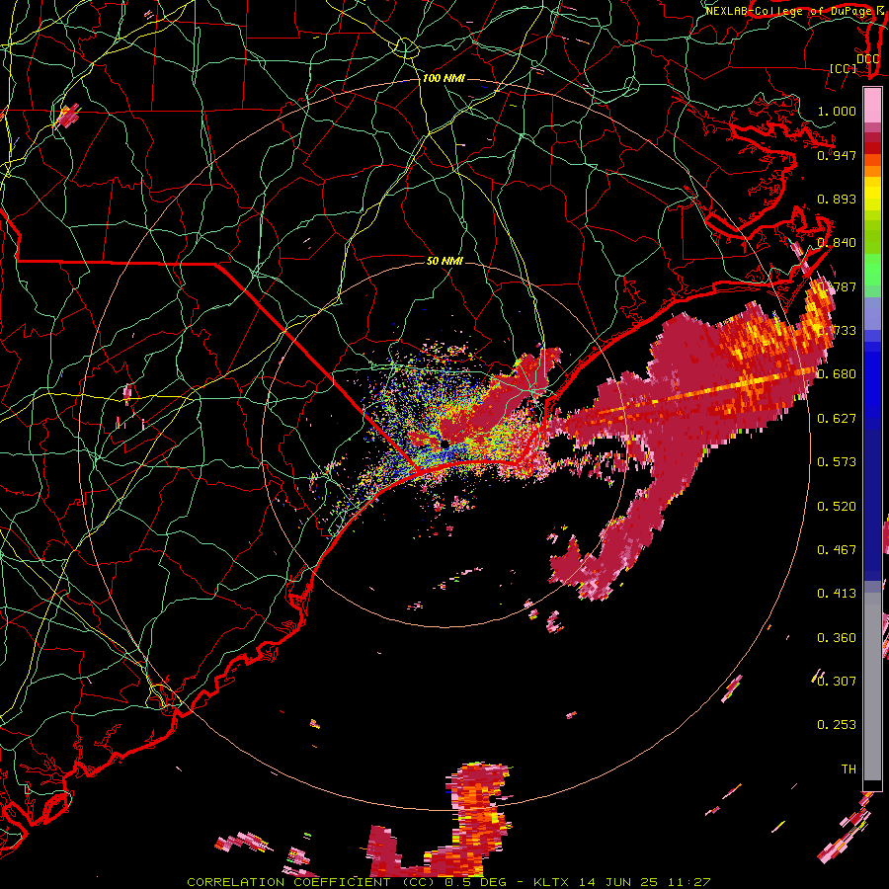
Task: Click the 100 NMI range ring label
Action: coord(444,78)
